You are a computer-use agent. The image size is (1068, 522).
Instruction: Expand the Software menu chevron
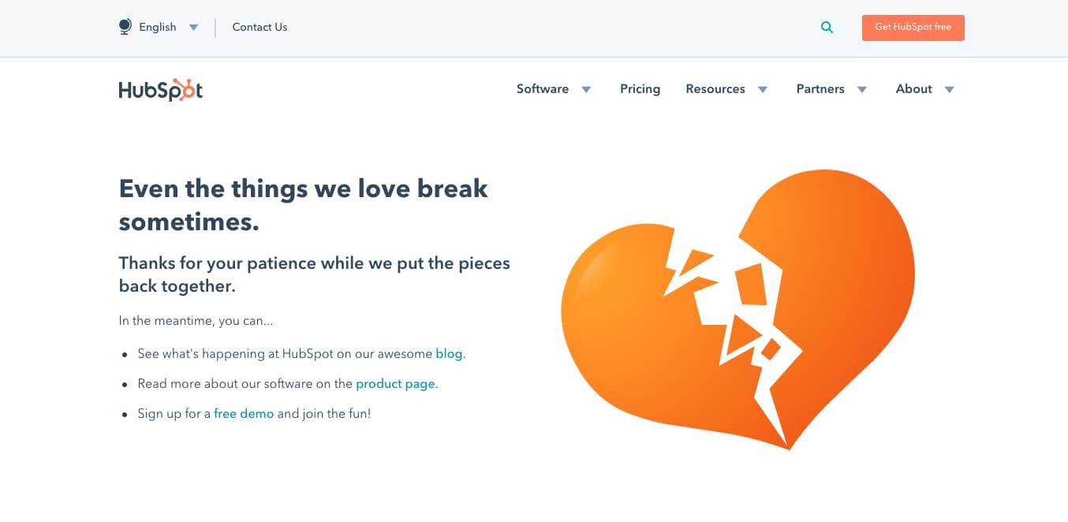coord(586,90)
